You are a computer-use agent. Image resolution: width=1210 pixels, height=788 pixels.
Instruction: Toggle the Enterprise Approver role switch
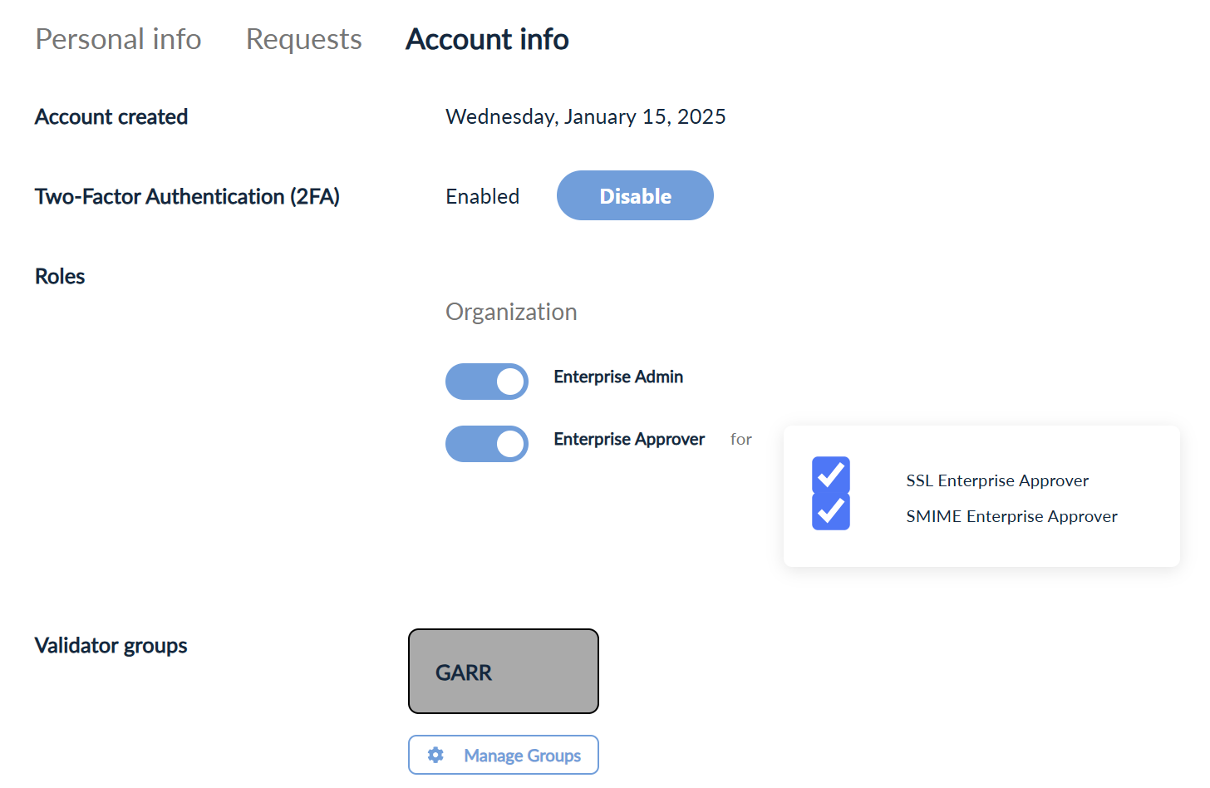(x=487, y=444)
